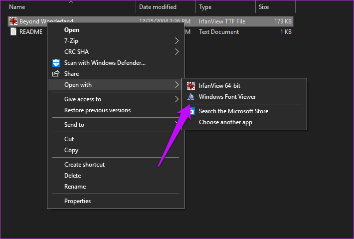Select the README file name
The height and width of the screenshot is (239, 354).
point(31,32)
